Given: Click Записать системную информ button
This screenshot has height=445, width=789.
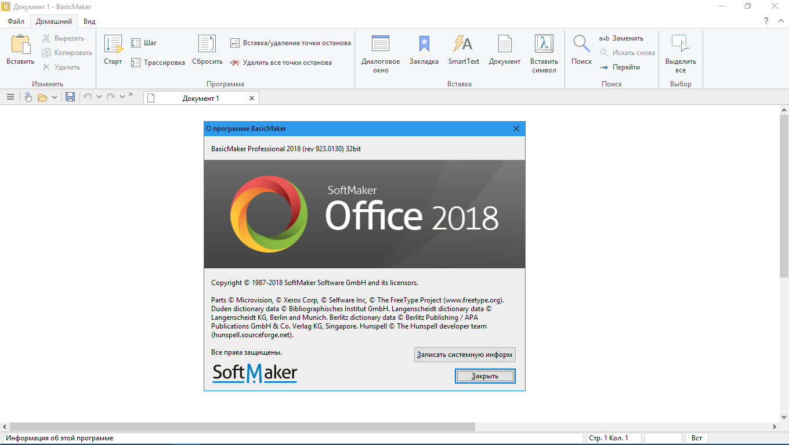Looking at the screenshot, I should tap(465, 355).
